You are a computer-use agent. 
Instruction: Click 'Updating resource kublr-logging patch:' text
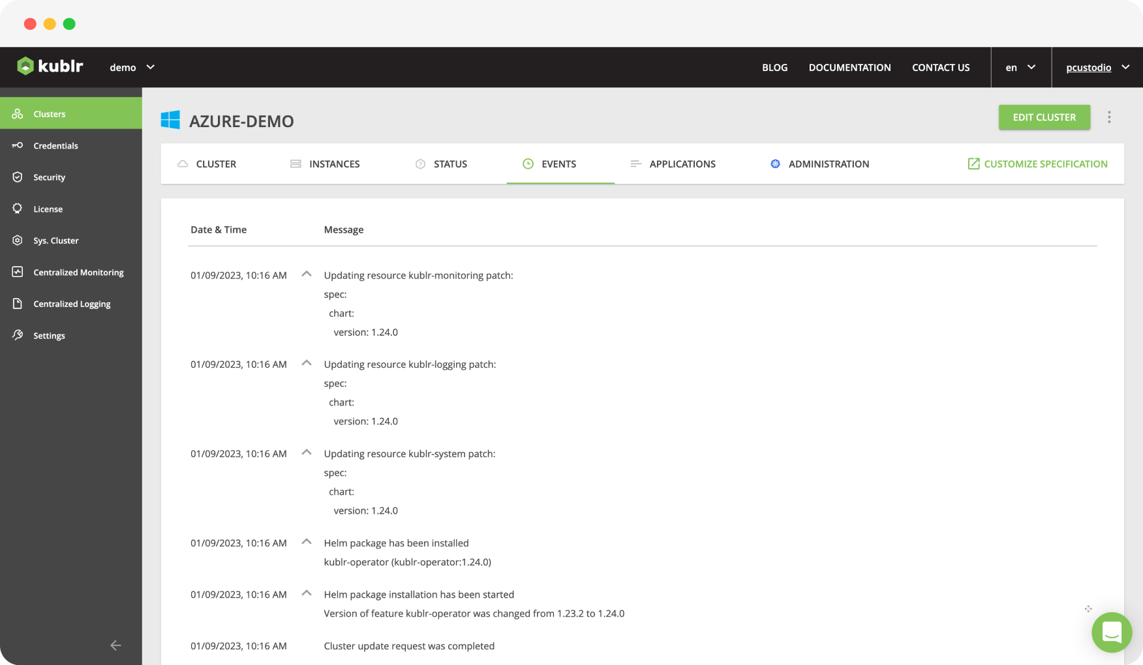click(410, 364)
